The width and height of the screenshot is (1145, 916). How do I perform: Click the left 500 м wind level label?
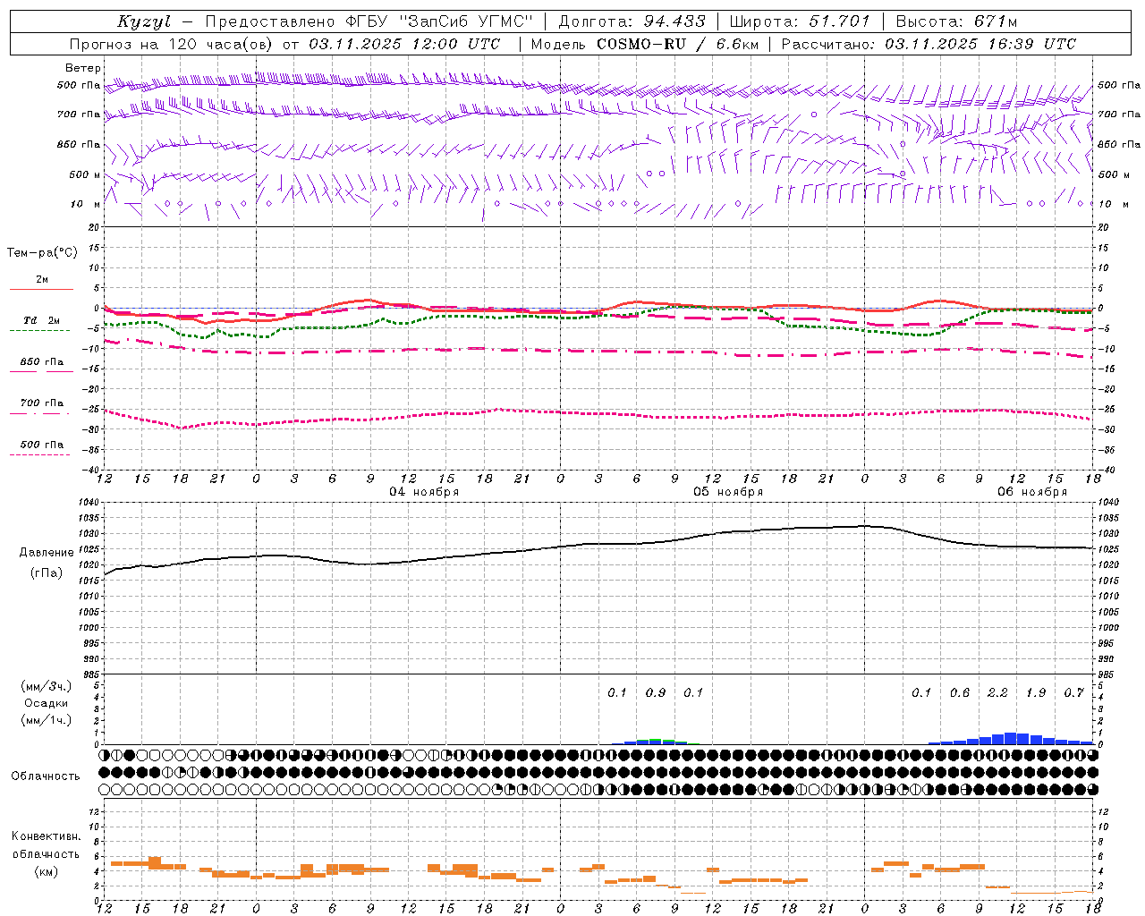click(x=85, y=174)
